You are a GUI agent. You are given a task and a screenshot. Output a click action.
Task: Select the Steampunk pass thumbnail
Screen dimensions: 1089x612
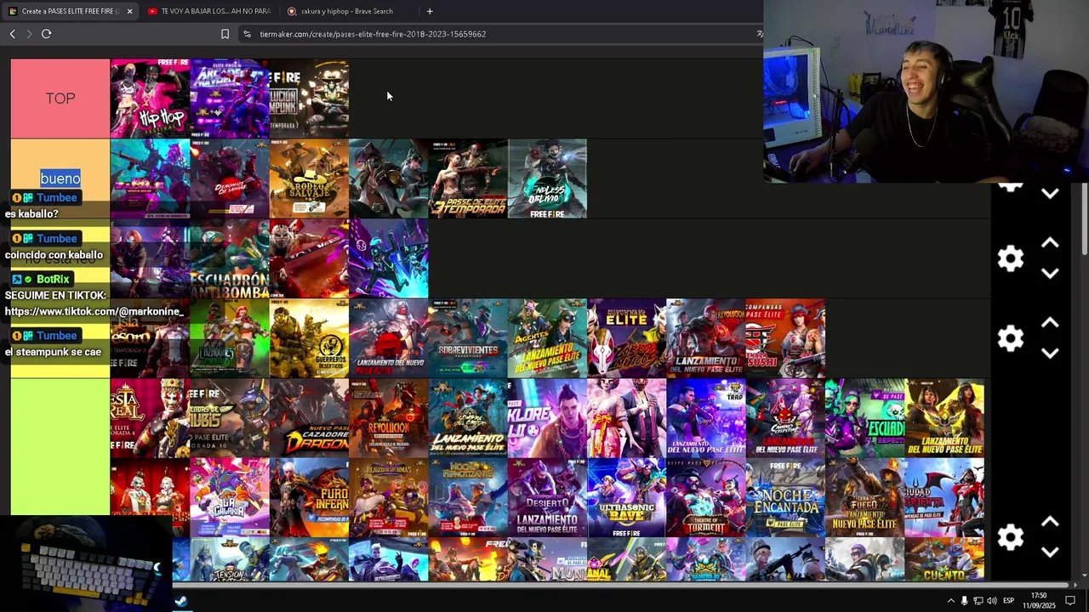(x=309, y=99)
